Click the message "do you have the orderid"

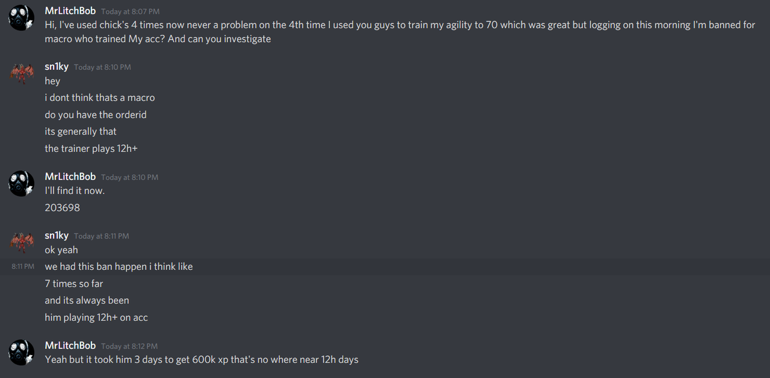pos(96,115)
